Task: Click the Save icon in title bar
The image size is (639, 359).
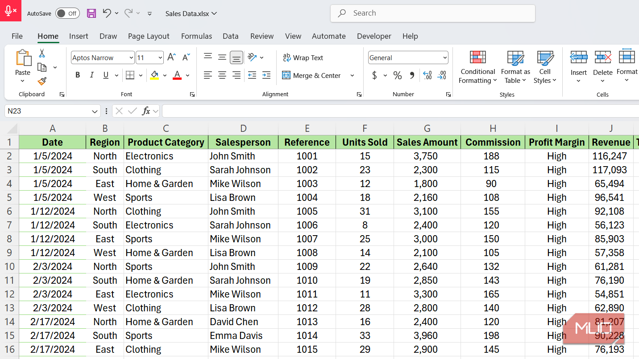Action: pyautogui.click(x=91, y=13)
